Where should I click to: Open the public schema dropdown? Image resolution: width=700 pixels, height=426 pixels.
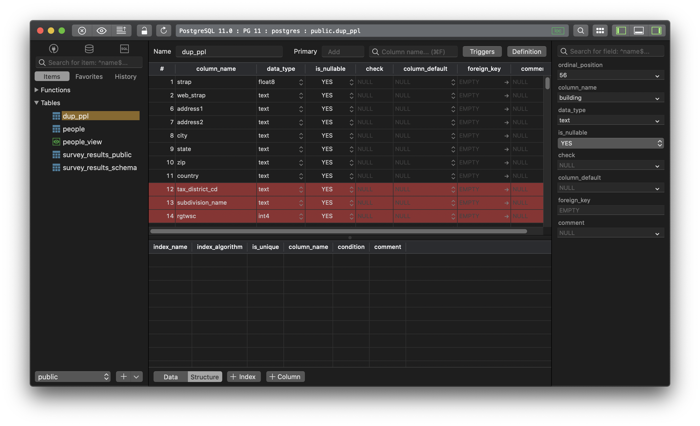point(72,377)
